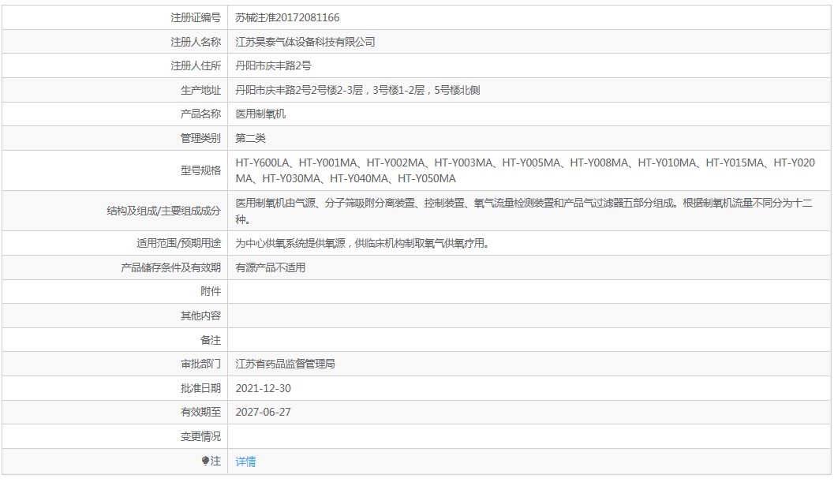
Task: Click the 管理类别 label
Action: coord(200,138)
